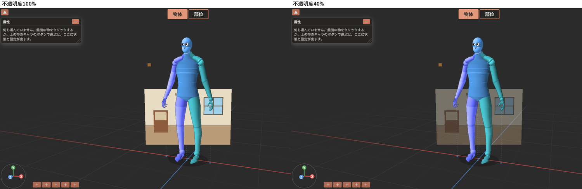Select the 物体 tab in the 40% opacity view
The image size is (582, 189).
469,14
